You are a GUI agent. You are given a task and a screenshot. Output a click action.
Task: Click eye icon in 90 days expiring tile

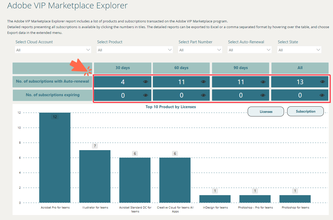(263, 95)
